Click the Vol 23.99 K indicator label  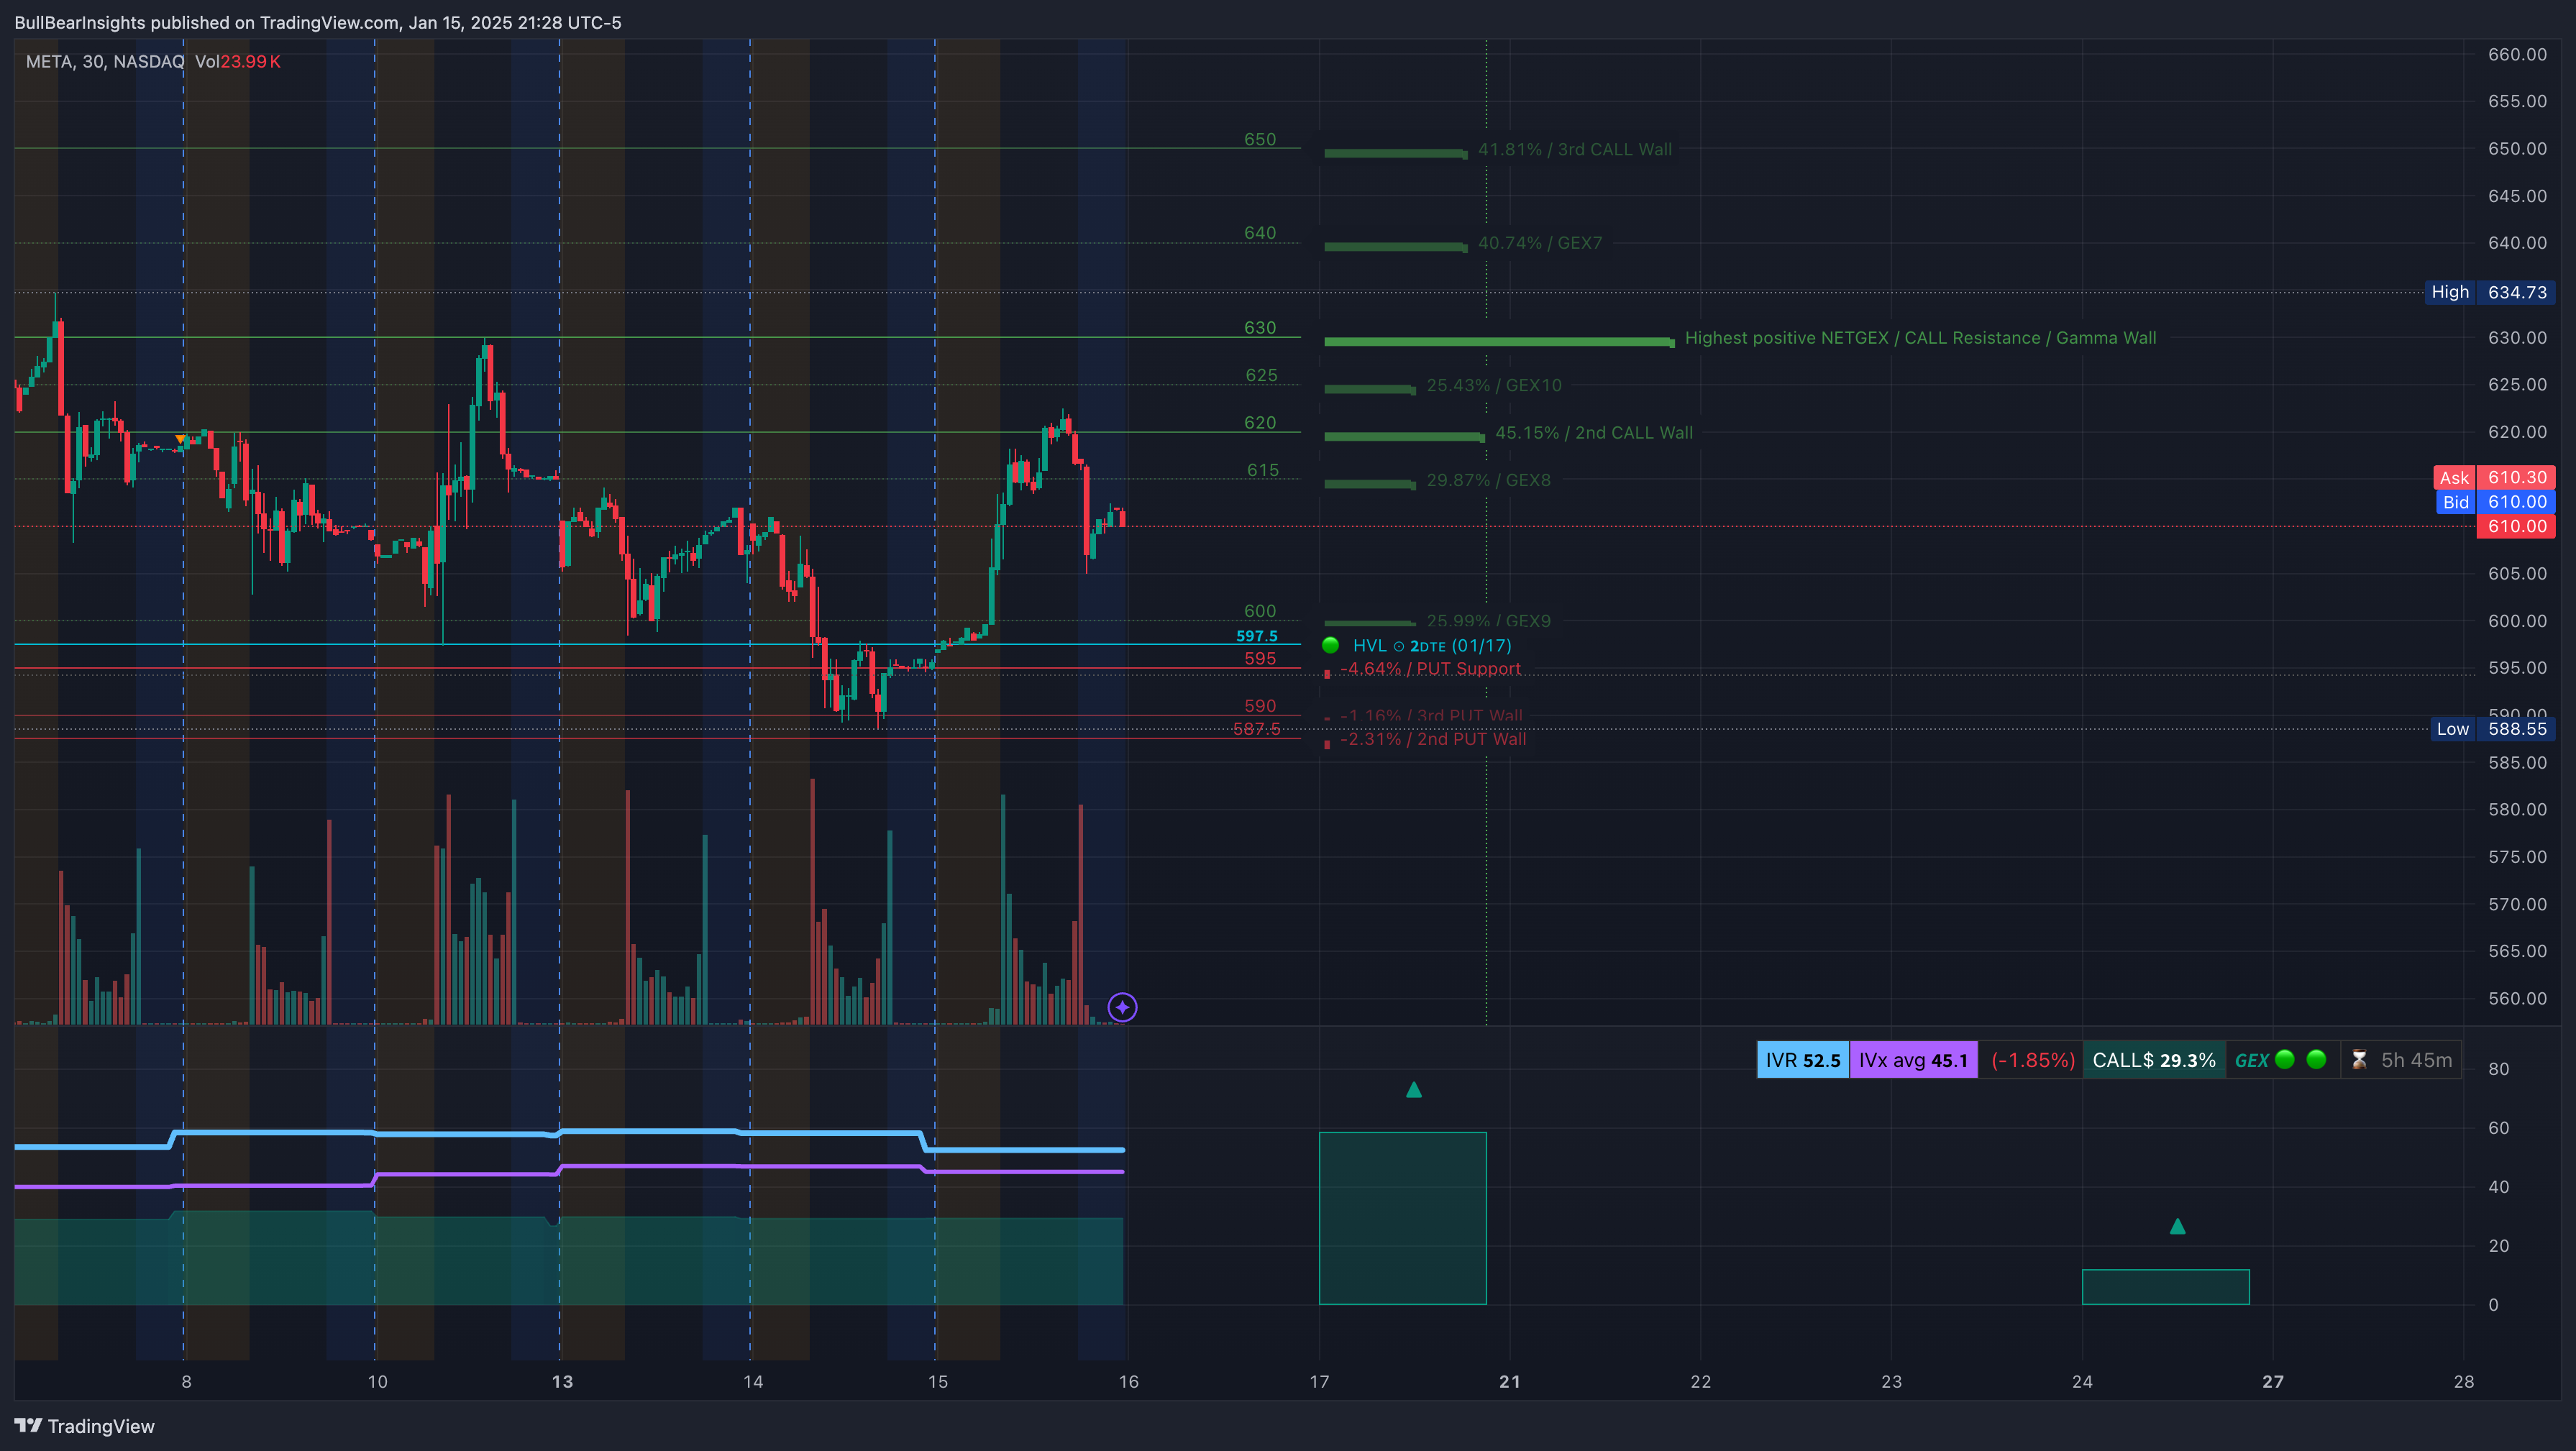point(238,61)
